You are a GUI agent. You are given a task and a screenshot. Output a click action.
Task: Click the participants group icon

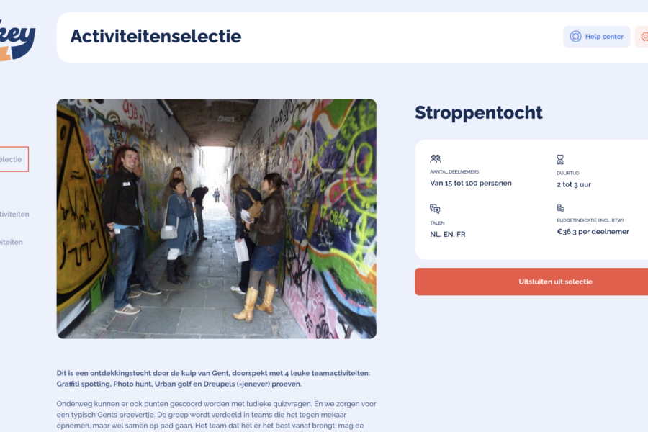(436, 159)
